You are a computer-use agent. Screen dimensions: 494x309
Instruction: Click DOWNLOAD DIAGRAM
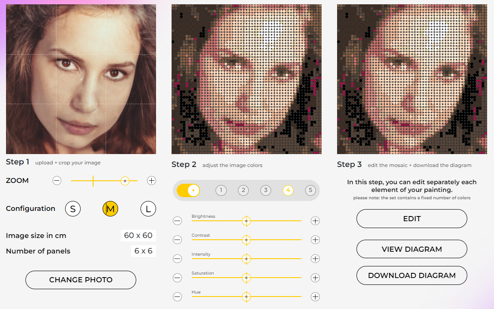tap(412, 275)
